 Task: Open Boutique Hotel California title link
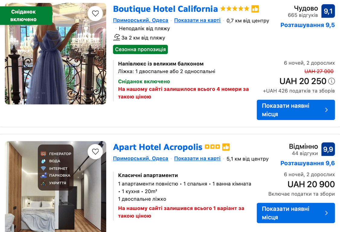tap(165, 9)
